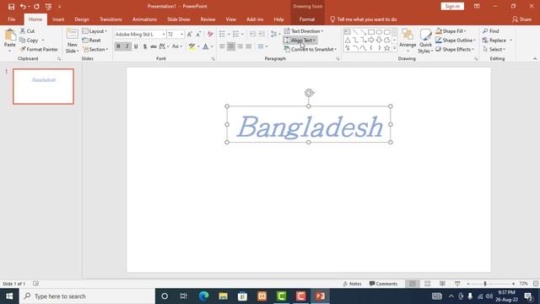
Task: Apply text highlight color
Action: 192,46
